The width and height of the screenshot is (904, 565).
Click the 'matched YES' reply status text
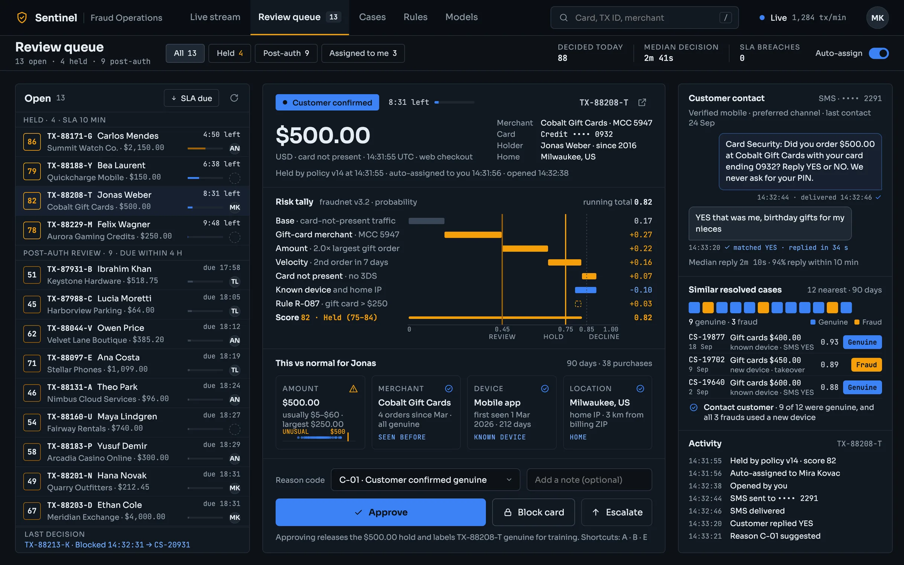[x=755, y=247]
